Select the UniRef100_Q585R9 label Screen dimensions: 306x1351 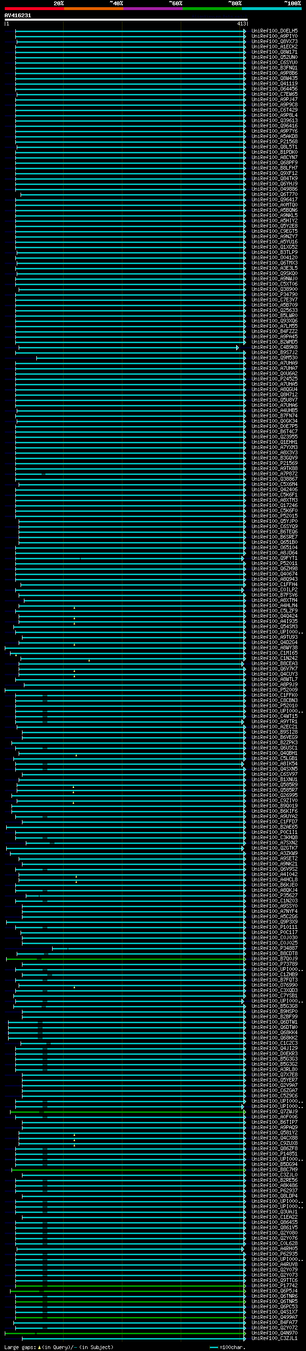274,785
